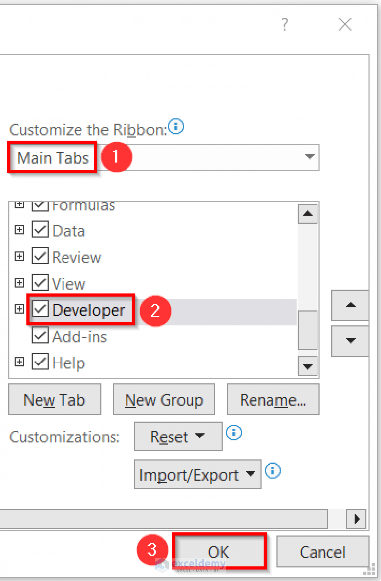Click the Move Down arrow button
Screen dimensions: 381x581
coord(350,341)
